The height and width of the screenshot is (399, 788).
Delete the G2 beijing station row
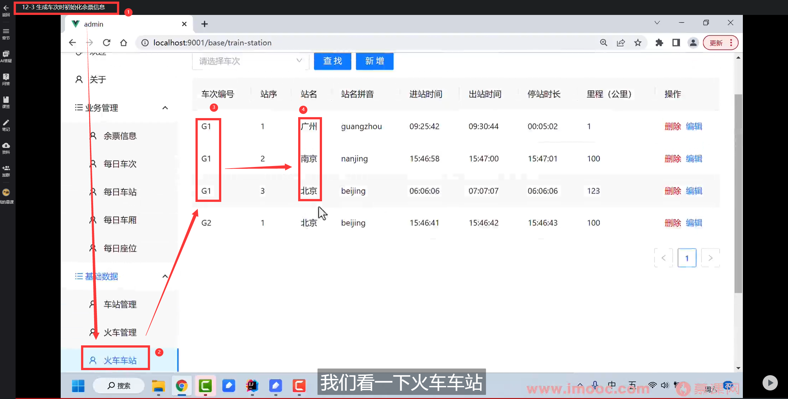673,223
